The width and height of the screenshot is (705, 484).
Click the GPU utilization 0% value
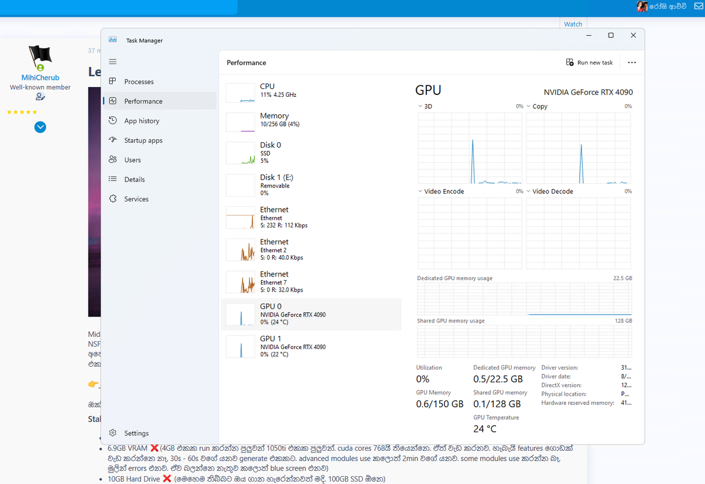423,379
